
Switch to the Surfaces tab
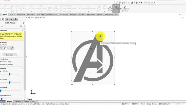(12, 14)
